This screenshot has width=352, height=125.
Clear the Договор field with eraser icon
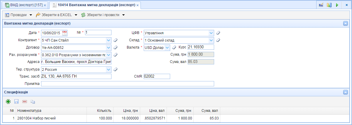(x=116, y=47)
